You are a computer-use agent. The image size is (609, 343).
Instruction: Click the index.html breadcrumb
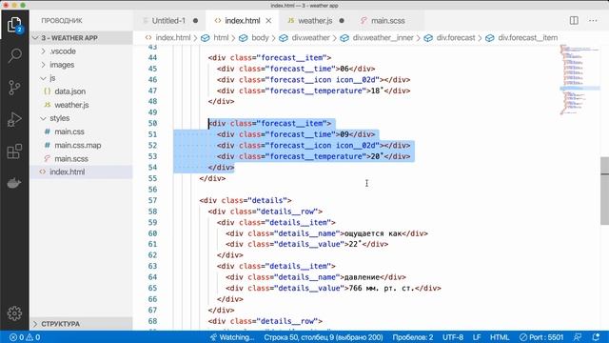pos(167,38)
